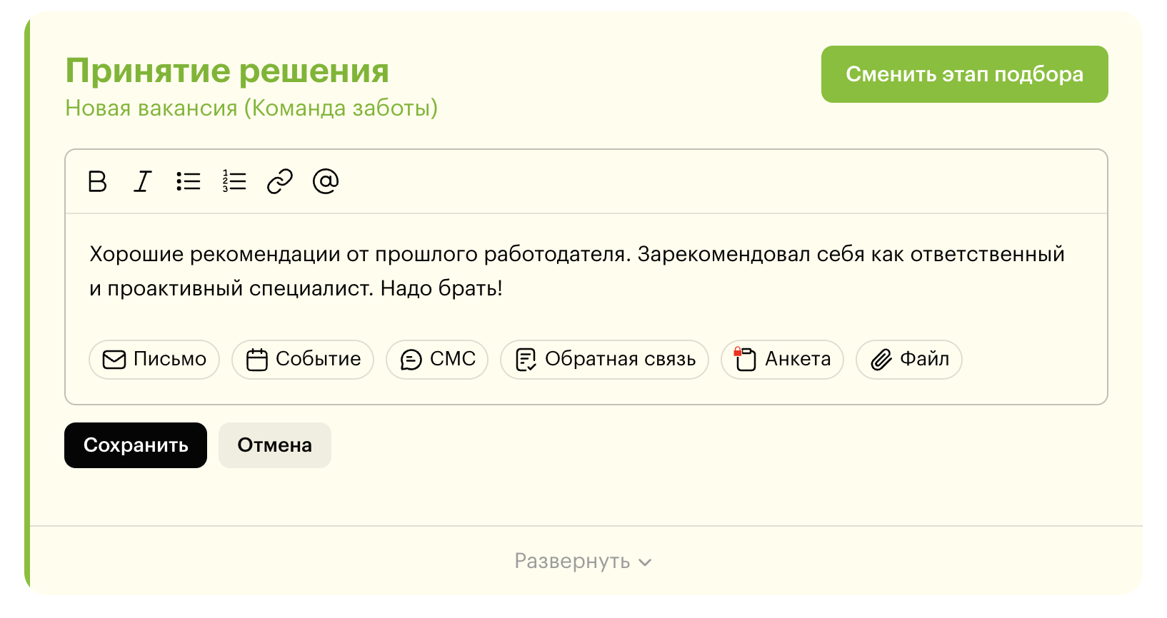Image resolution: width=1167 pixels, height=618 pixels.
Task: Toggle bold formatting in the editor
Action: (97, 181)
